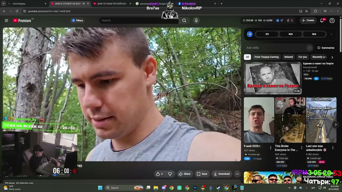Screen dimensions: 342x192
Task: Open the browser extensions puzzle icon
Action: pos(316,11)
